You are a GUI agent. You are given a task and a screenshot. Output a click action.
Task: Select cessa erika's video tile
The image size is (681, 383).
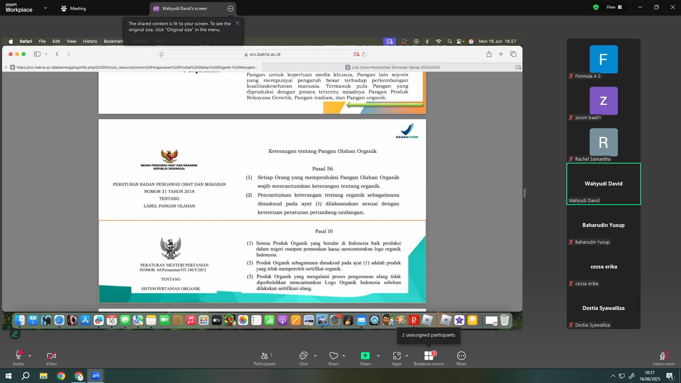[x=603, y=267]
